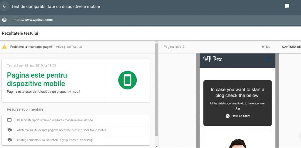This screenshot has height=148, width=301.
Task: Click the 'Resurse suplimentare' label
Action: (x=25, y=109)
